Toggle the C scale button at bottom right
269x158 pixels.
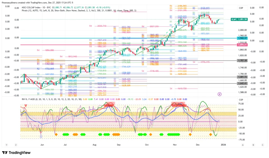[262, 145]
